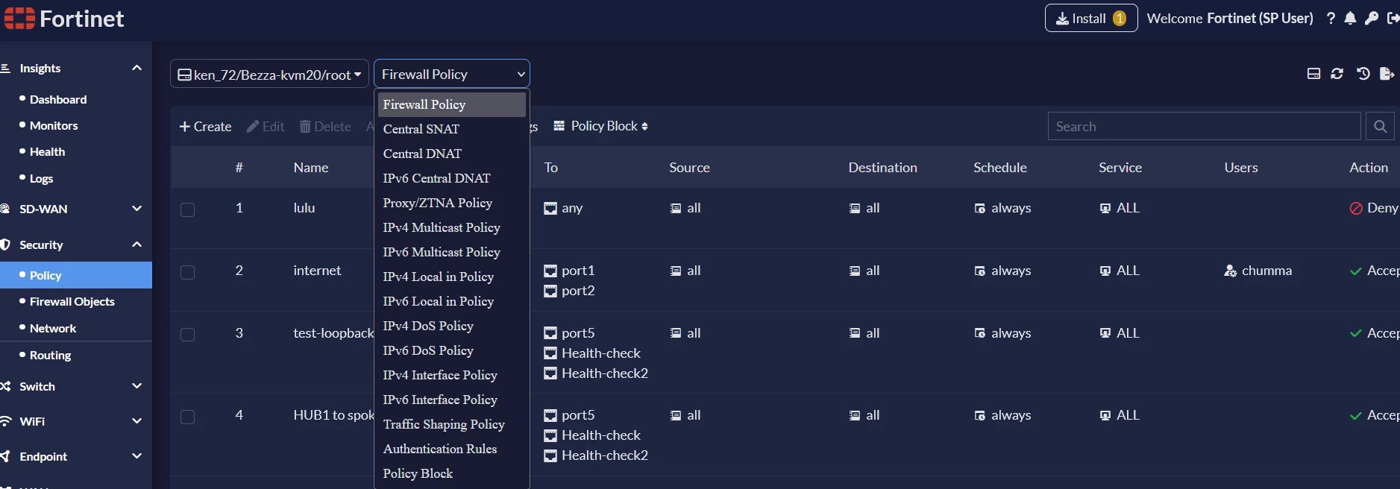Check the checkbox for HUB1 to spoke row
Image resolution: width=1400 pixels, height=489 pixels.
(188, 417)
